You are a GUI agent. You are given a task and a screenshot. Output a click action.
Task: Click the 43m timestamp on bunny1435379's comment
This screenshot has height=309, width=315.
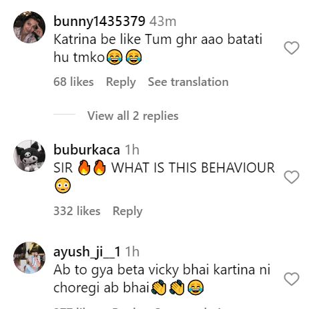pos(163,21)
